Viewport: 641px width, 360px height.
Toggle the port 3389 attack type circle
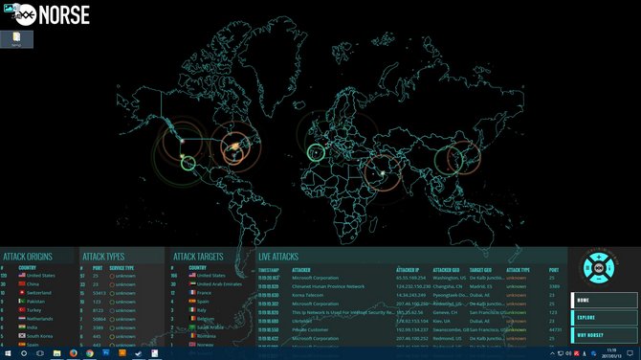(112, 327)
